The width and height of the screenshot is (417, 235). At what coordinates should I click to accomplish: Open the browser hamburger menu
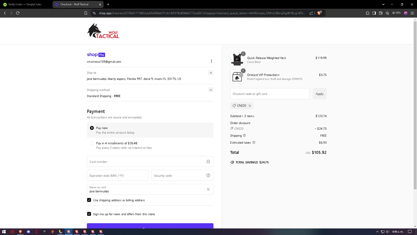tap(412, 13)
